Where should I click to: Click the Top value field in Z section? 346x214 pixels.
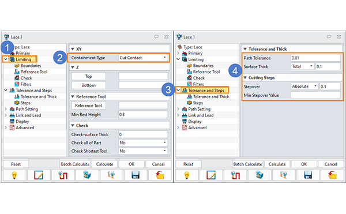(143, 76)
